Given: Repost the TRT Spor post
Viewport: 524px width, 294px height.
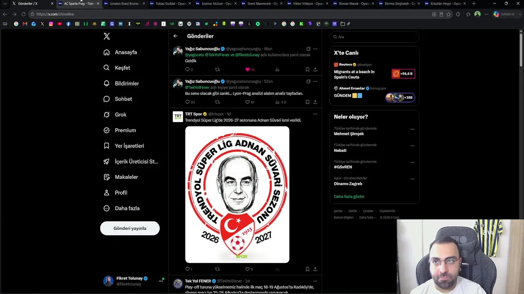Looking at the screenshot, I should click(x=217, y=269).
